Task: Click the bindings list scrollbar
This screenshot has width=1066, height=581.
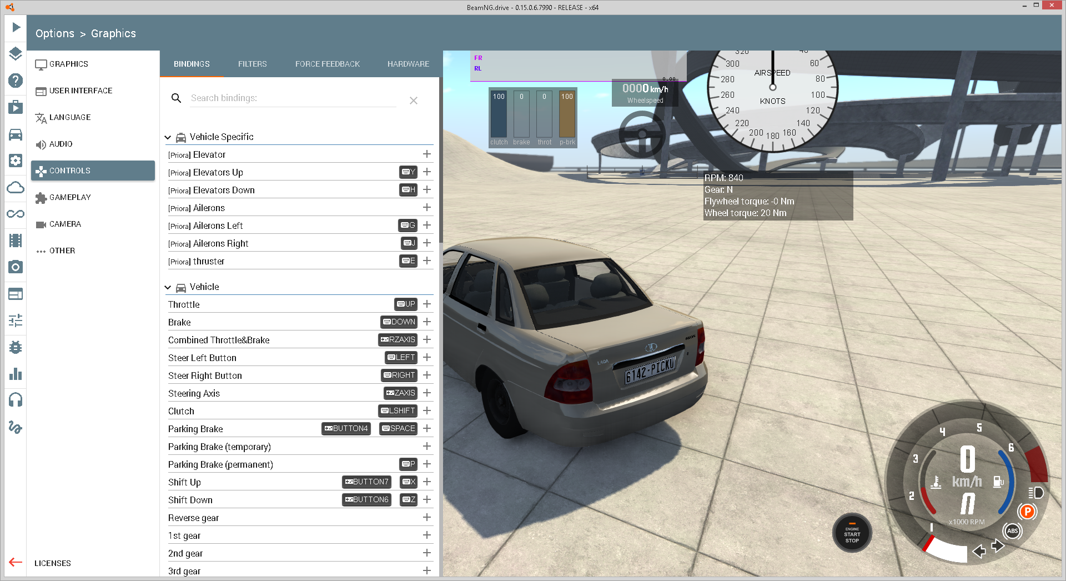Action: (x=441, y=161)
